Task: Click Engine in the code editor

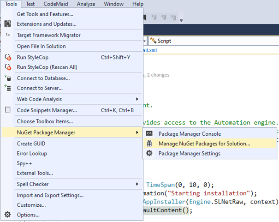Action: coord(200,202)
